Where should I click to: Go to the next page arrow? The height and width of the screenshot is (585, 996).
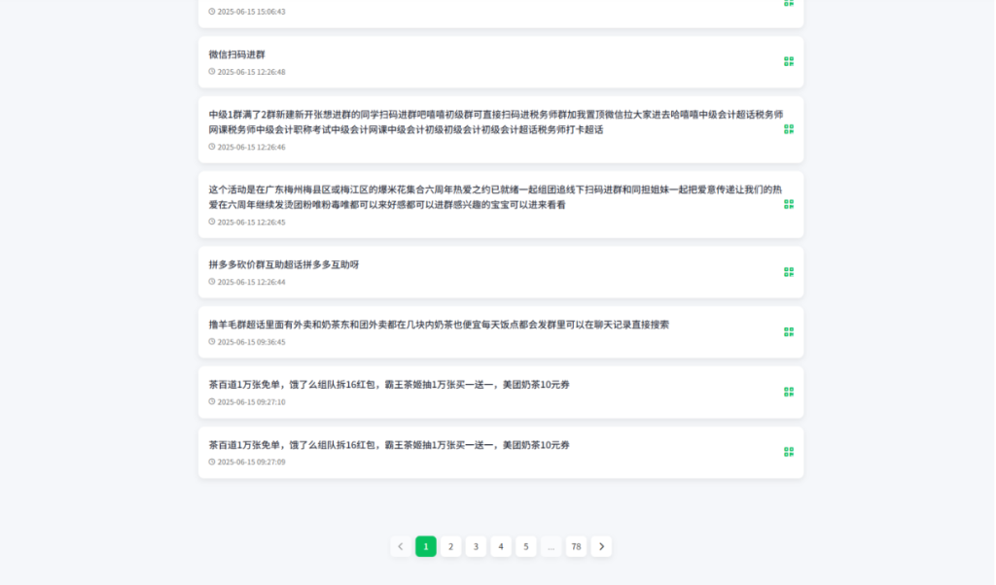point(601,546)
